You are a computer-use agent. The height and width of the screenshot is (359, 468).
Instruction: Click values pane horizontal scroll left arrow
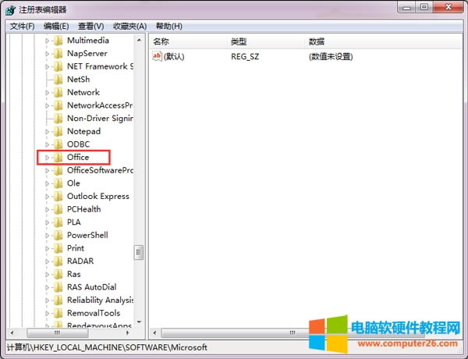coord(154,332)
